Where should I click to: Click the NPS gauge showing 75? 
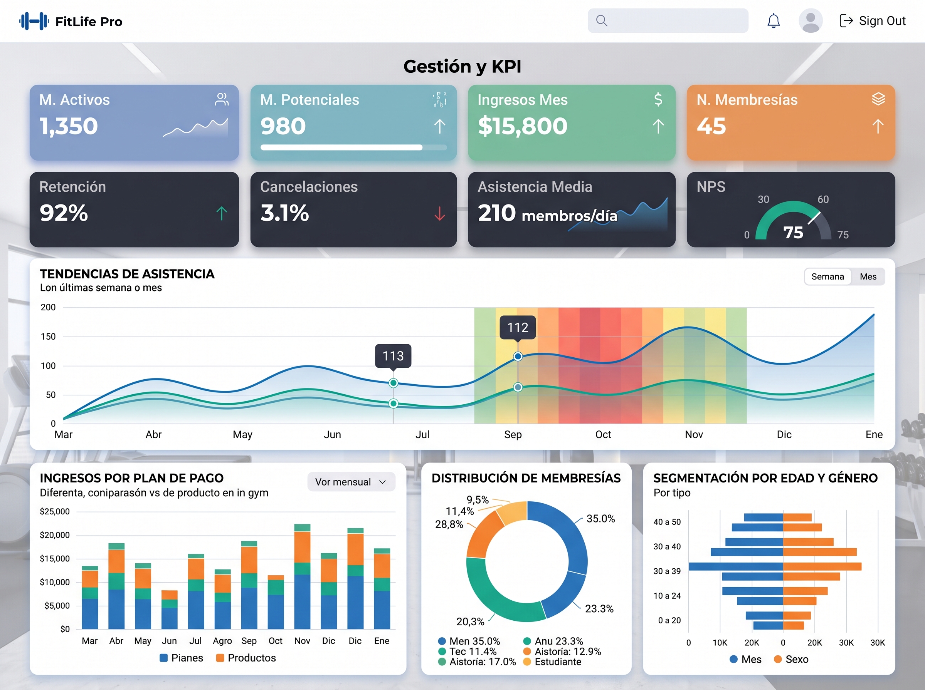(793, 220)
